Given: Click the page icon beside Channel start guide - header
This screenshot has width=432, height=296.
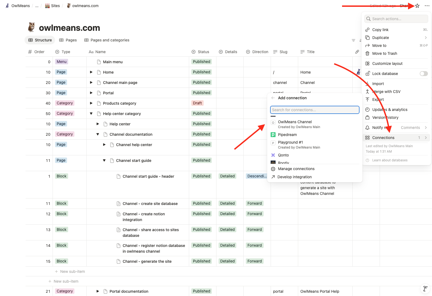Looking at the screenshot, I should pos(119,176).
